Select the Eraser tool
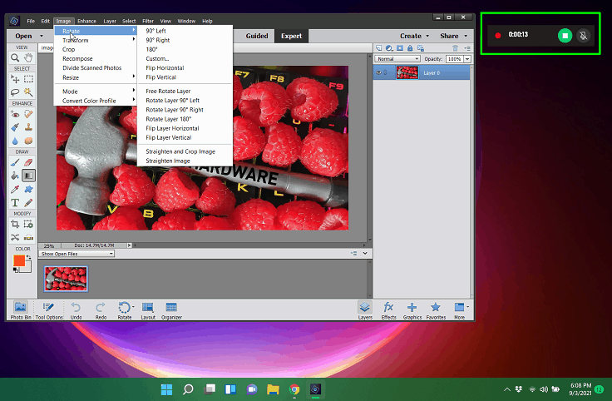 28,162
